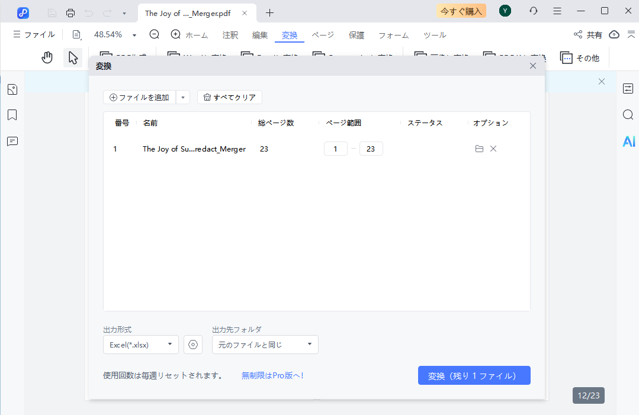Screen dimensions: 639x415
Task: Select the arrow selection tool
Action: pos(73,57)
